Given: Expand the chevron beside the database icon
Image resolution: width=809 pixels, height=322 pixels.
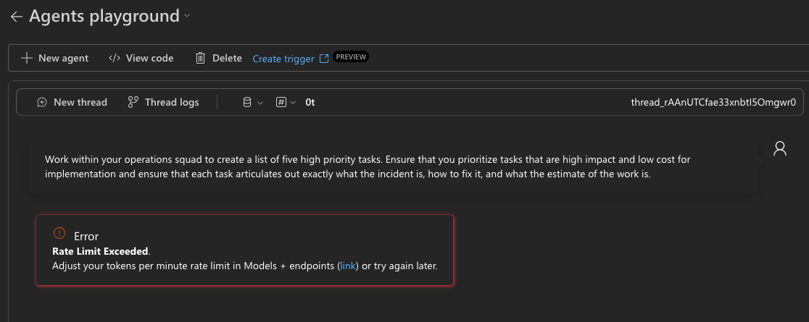Looking at the screenshot, I should click(260, 103).
